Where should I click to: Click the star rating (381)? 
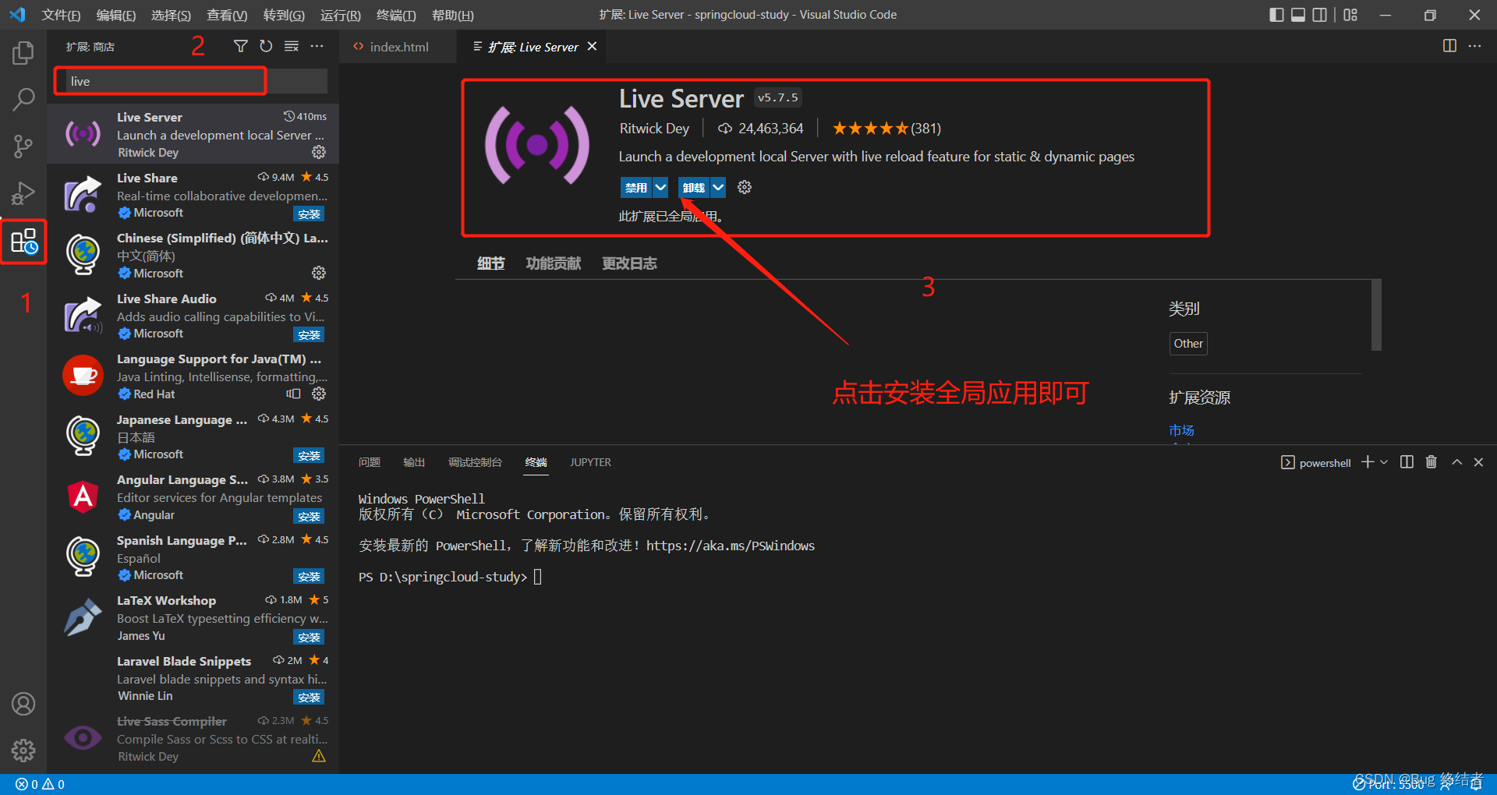(887, 129)
